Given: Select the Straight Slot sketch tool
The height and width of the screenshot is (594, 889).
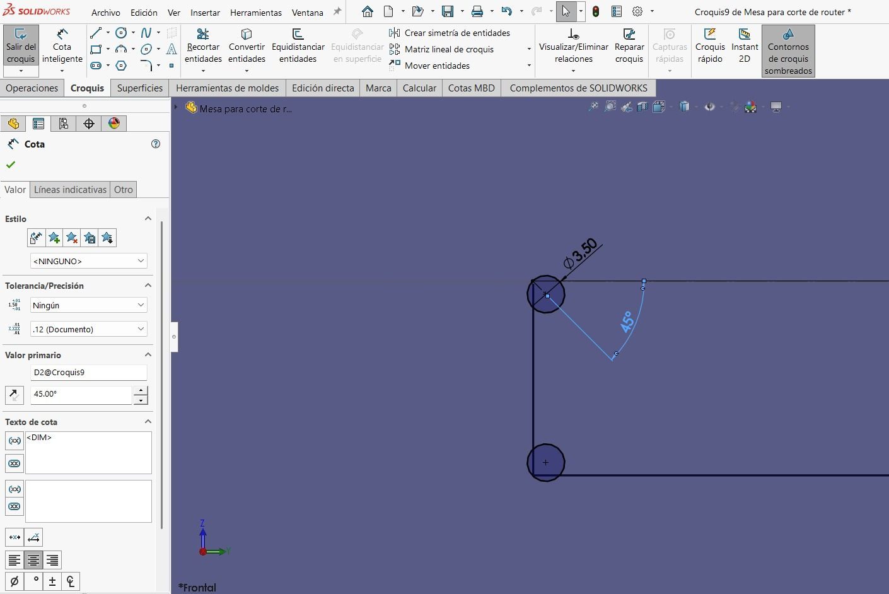Looking at the screenshot, I should 96,65.
